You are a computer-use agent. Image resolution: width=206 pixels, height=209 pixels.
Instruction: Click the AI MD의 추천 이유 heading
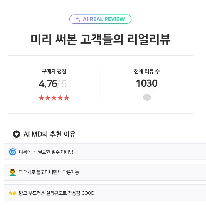(49, 134)
